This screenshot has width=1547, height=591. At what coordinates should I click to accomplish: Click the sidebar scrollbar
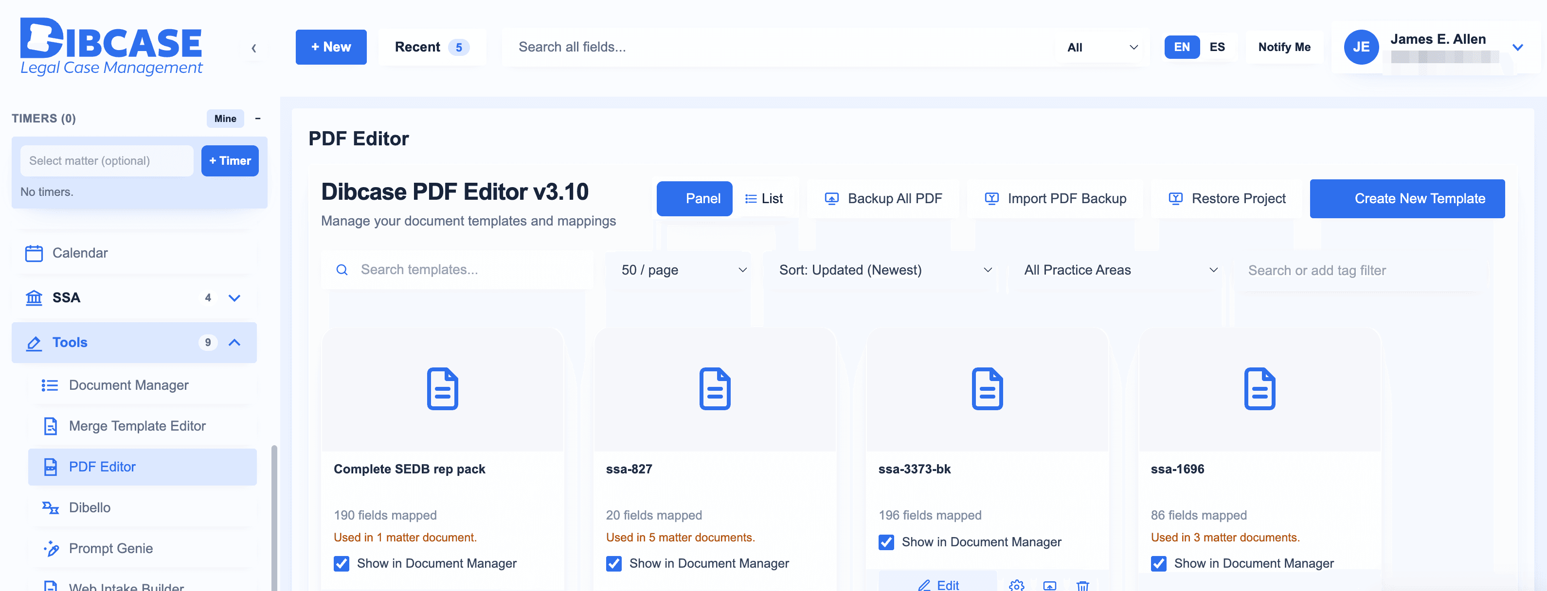[x=274, y=519]
